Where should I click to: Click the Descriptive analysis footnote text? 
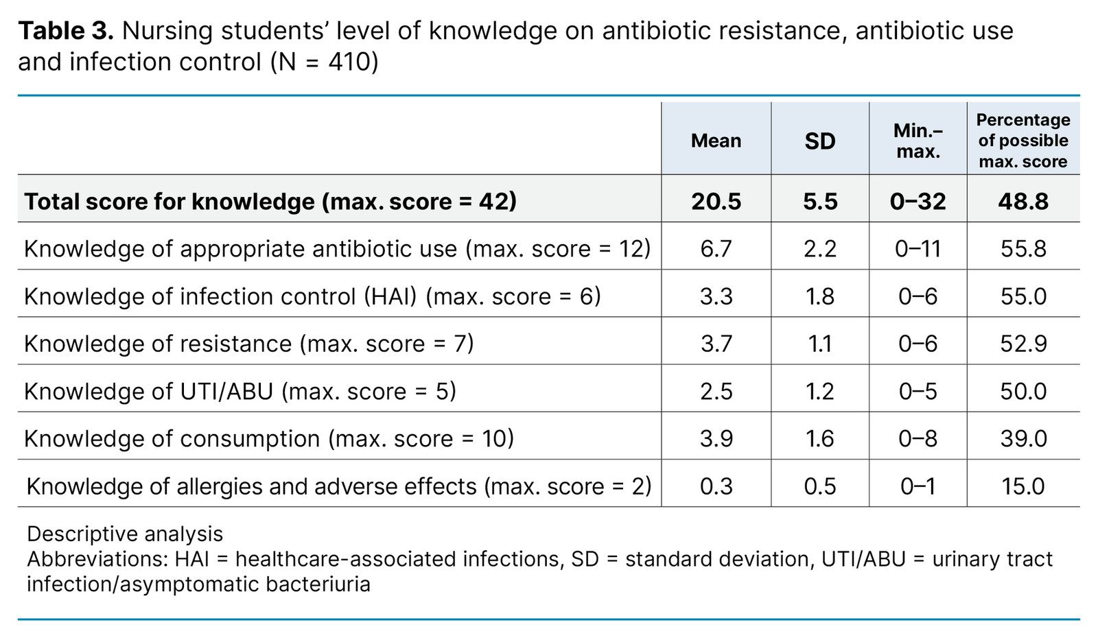point(125,534)
